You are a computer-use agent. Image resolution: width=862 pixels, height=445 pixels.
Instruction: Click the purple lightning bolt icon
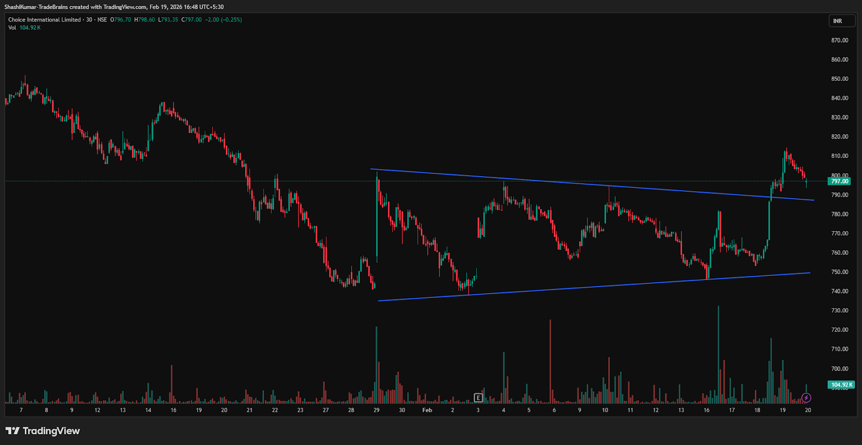coord(806,398)
